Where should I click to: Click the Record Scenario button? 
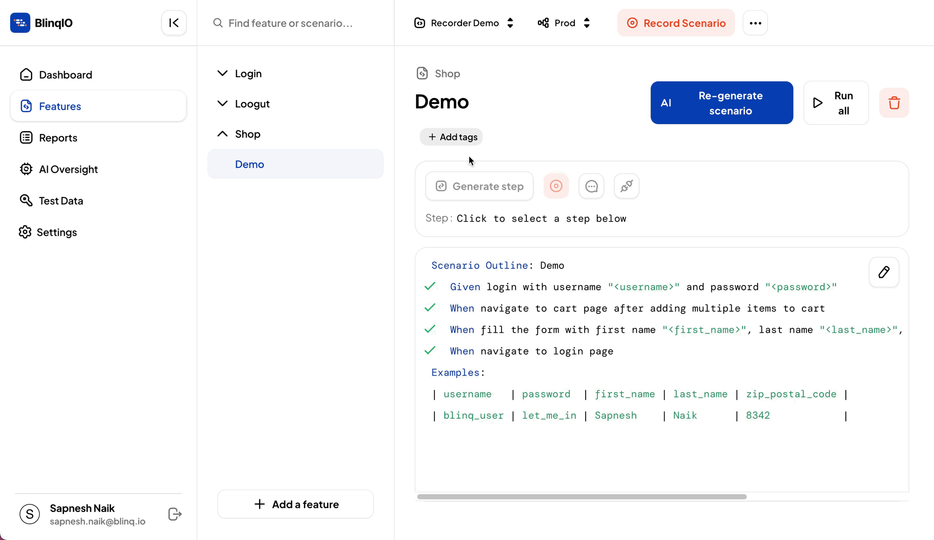click(x=675, y=23)
